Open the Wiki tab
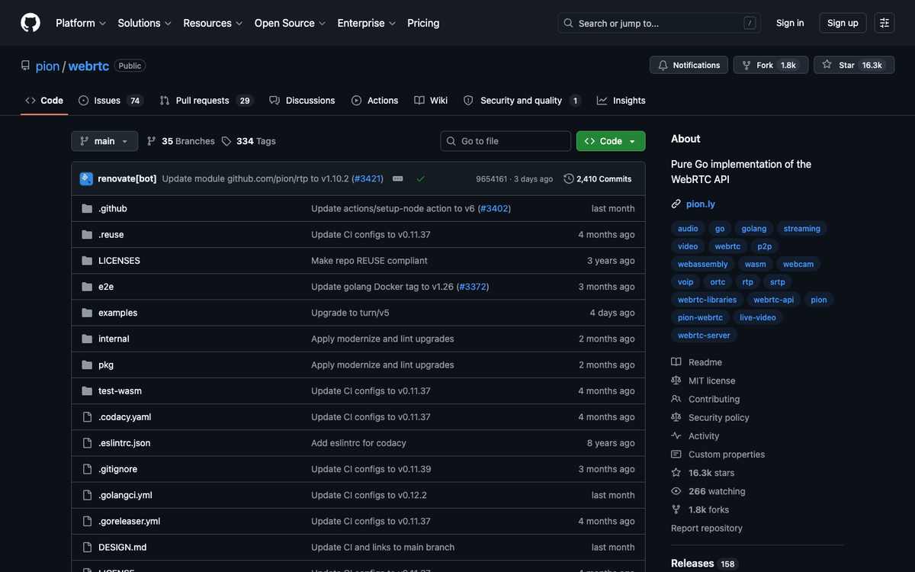The height and width of the screenshot is (572, 915). pos(431,101)
